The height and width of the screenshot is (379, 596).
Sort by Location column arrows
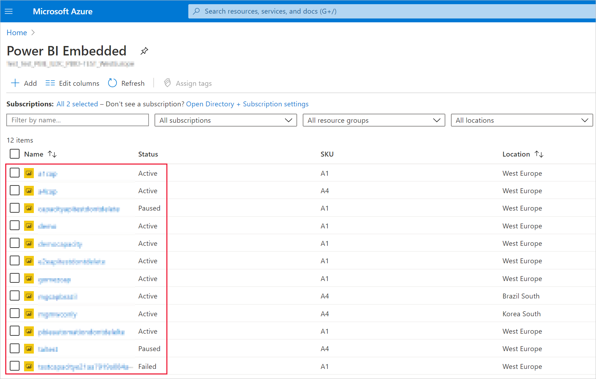pos(539,154)
